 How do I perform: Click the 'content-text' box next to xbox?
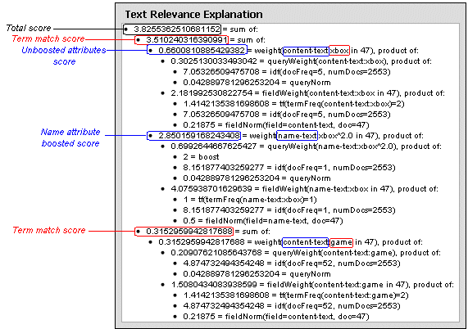pyautogui.click(x=306, y=51)
